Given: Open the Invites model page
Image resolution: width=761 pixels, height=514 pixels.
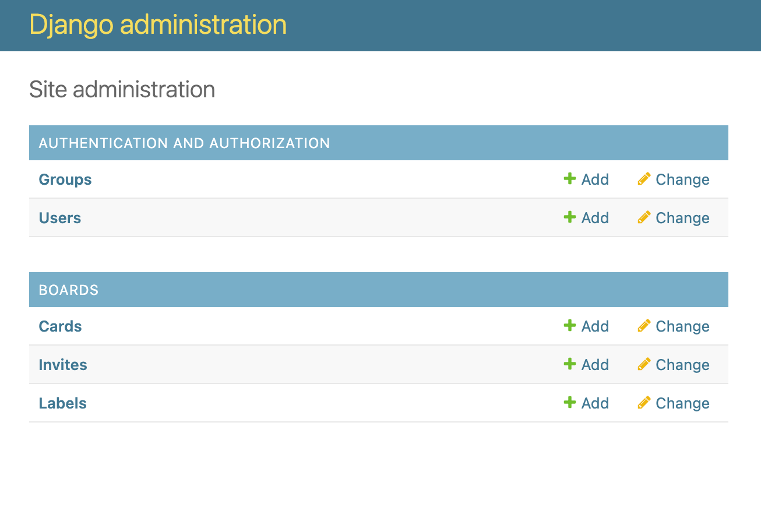Looking at the screenshot, I should (62, 364).
